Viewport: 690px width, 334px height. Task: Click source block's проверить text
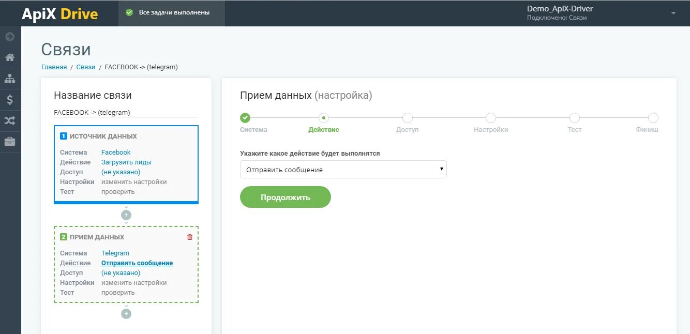[118, 192]
